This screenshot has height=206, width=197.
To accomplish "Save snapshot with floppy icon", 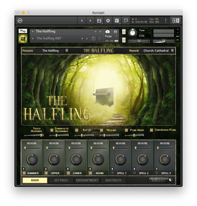I will pos(93,39).
